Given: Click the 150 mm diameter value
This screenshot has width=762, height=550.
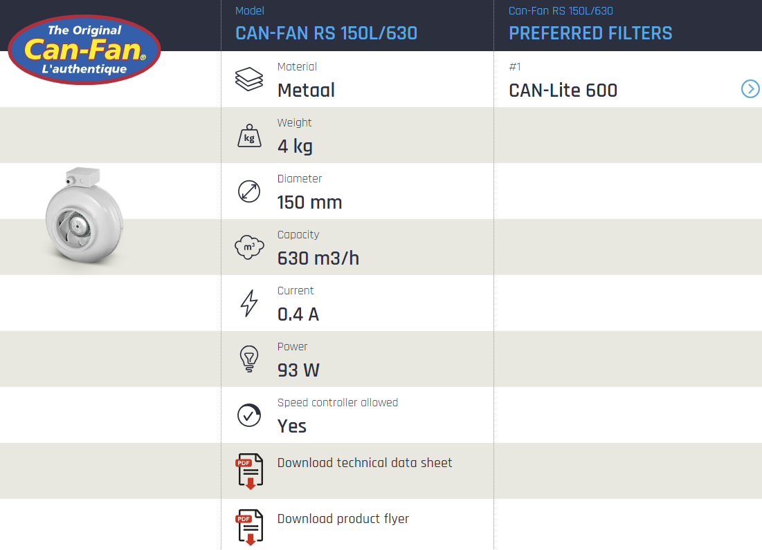Looking at the screenshot, I should [309, 202].
